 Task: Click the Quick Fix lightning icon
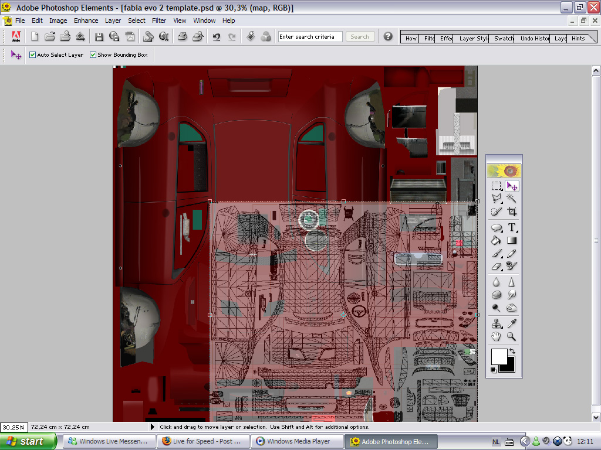tap(251, 37)
